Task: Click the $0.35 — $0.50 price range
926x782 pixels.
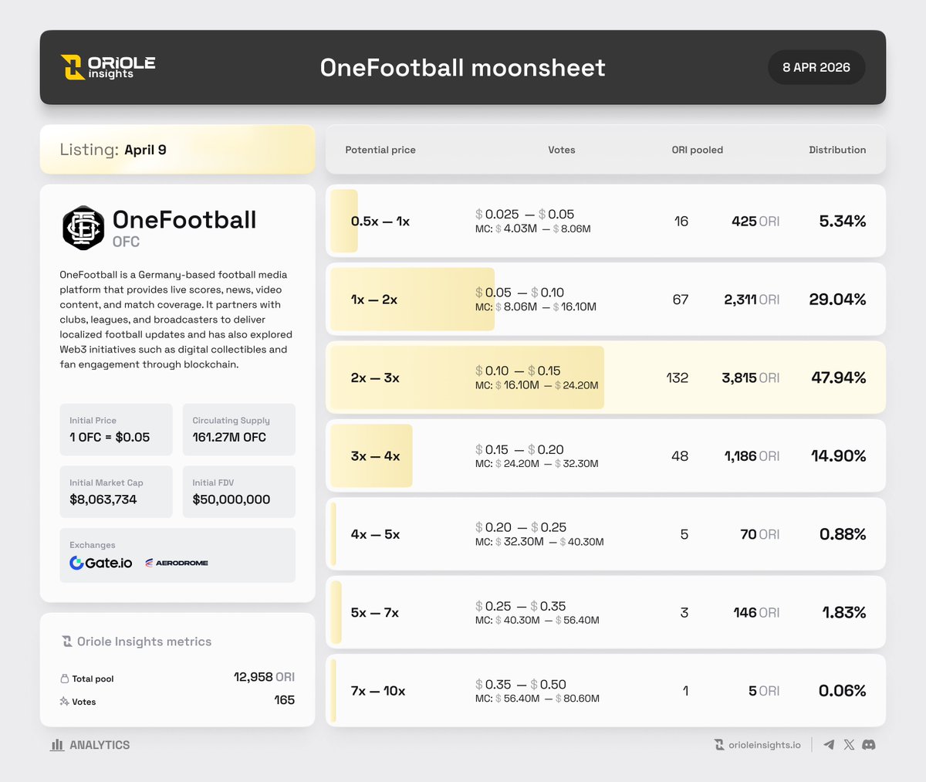Action: click(521, 685)
